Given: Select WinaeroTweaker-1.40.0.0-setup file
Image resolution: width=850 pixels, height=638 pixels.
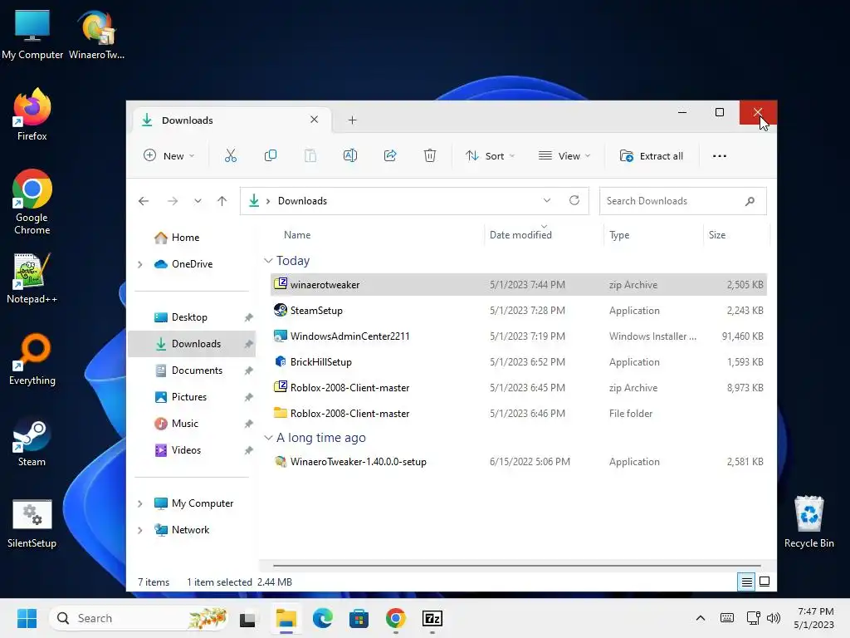Looking at the screenshot, I should pos(518,462).
